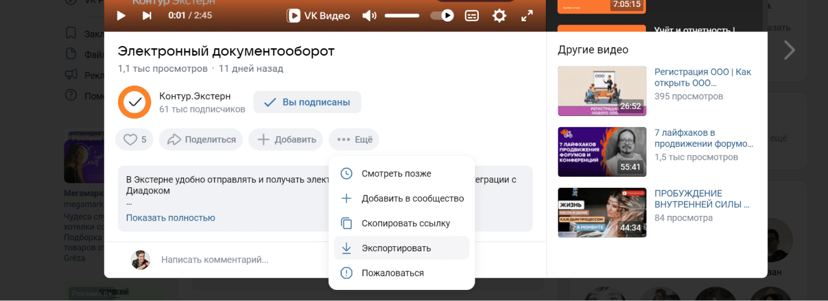The width and height of the screenshot is (828, 301).
Task: Click the bookmarks icon in left sidebar
Action: point(71,33)
